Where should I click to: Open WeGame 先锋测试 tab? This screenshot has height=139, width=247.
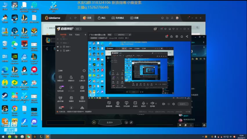[x=118, y=18]
